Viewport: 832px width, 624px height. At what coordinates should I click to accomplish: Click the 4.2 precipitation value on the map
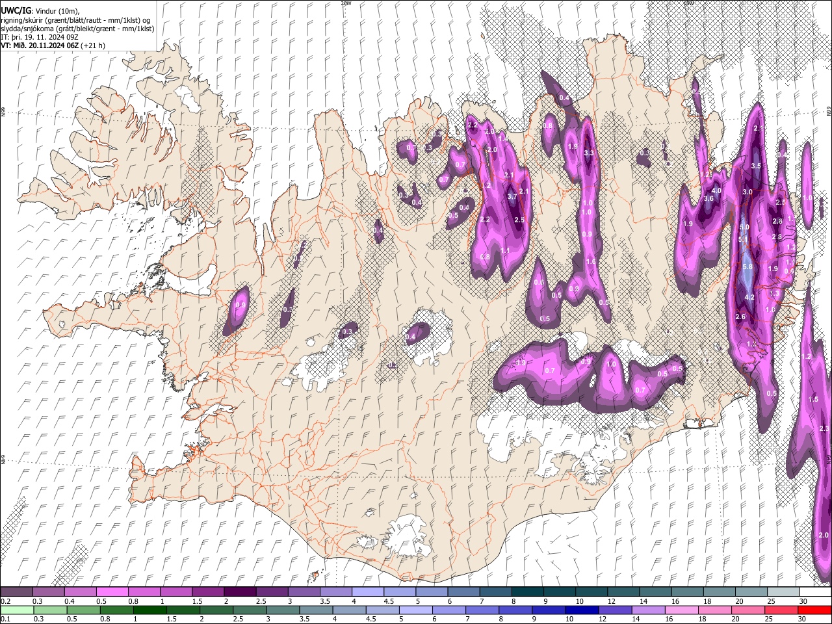pos(749,297)
